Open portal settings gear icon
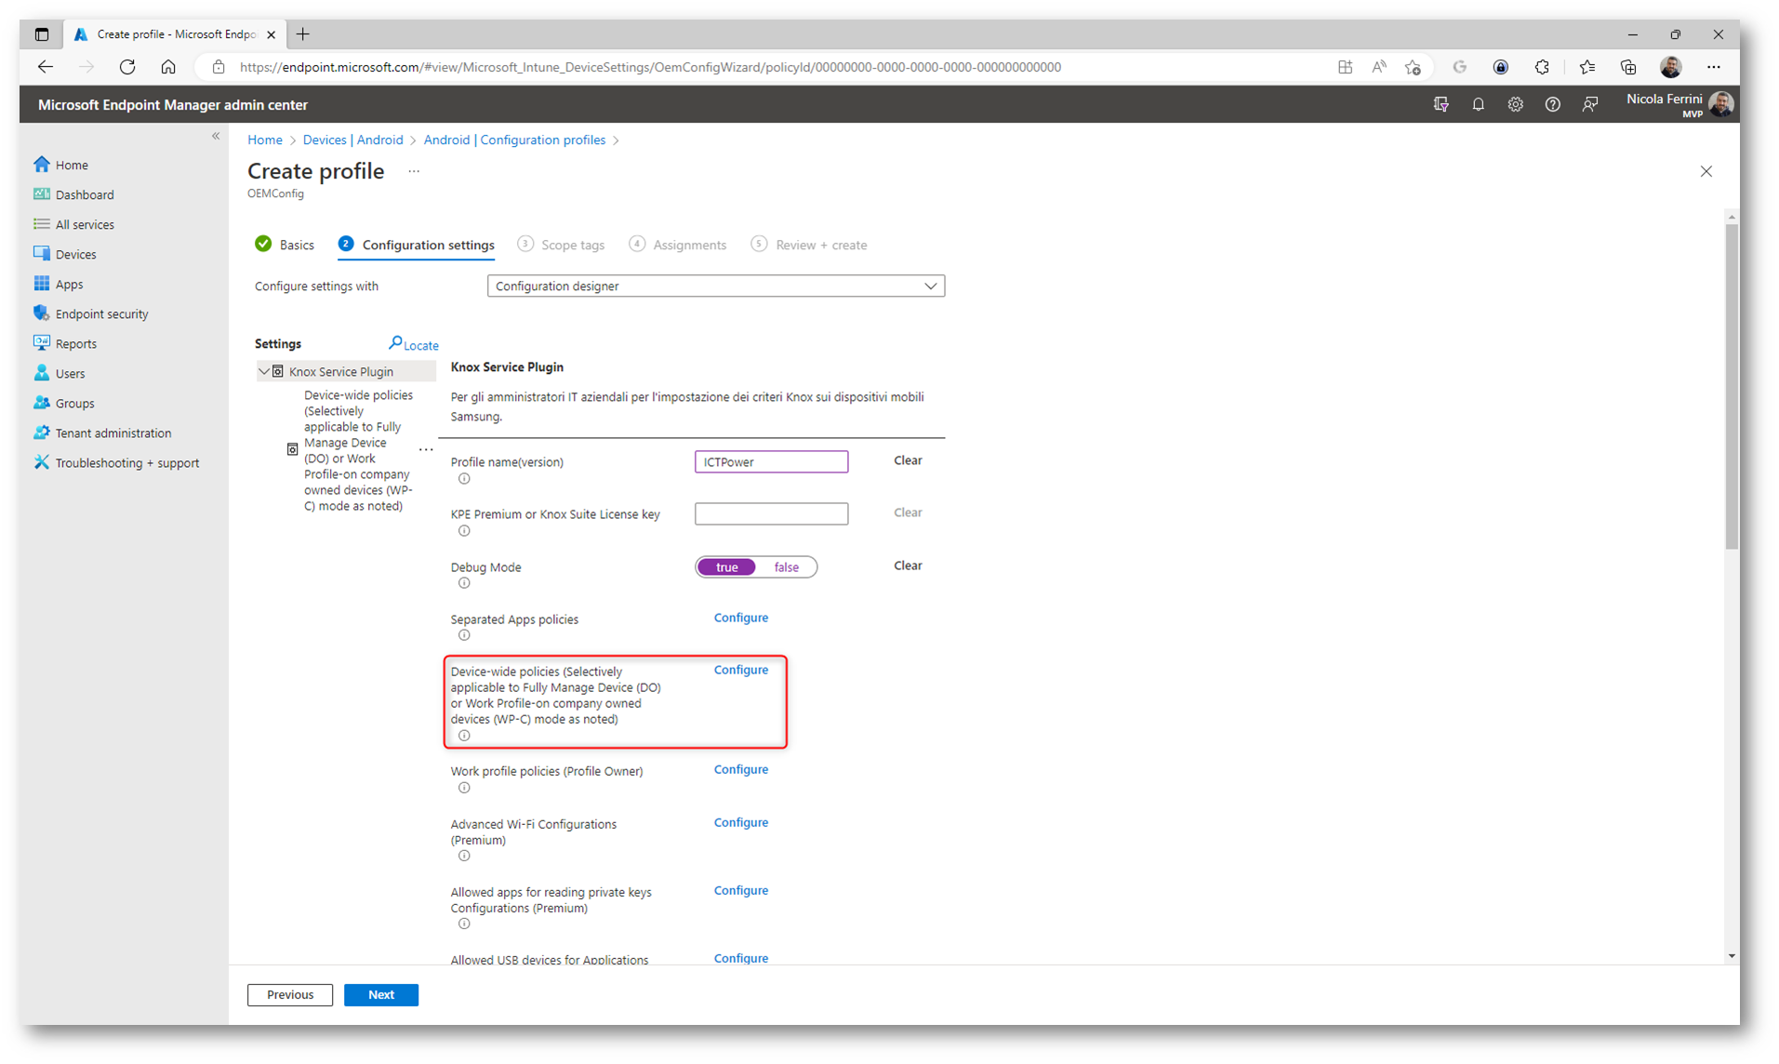The width and height of the screenshot is (1779, 1064). [x=1515, y=105]
